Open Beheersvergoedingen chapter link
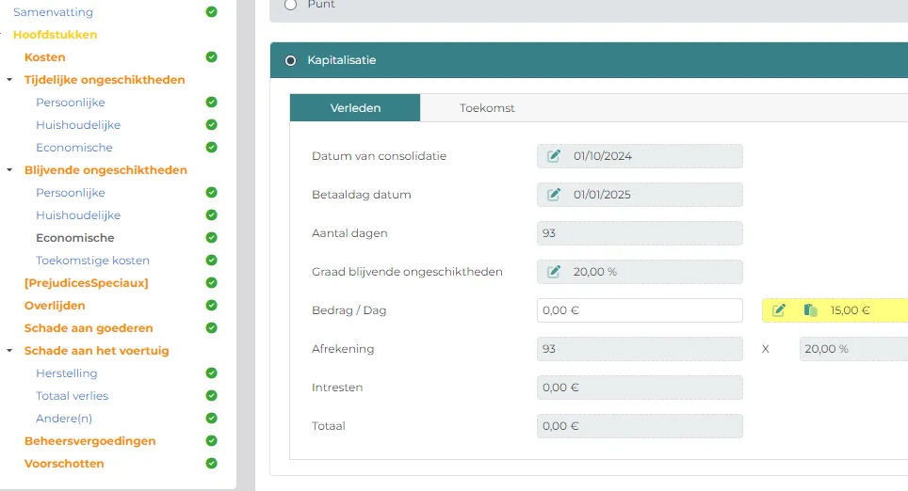This screenshot has width=908, height=491. 89,441
